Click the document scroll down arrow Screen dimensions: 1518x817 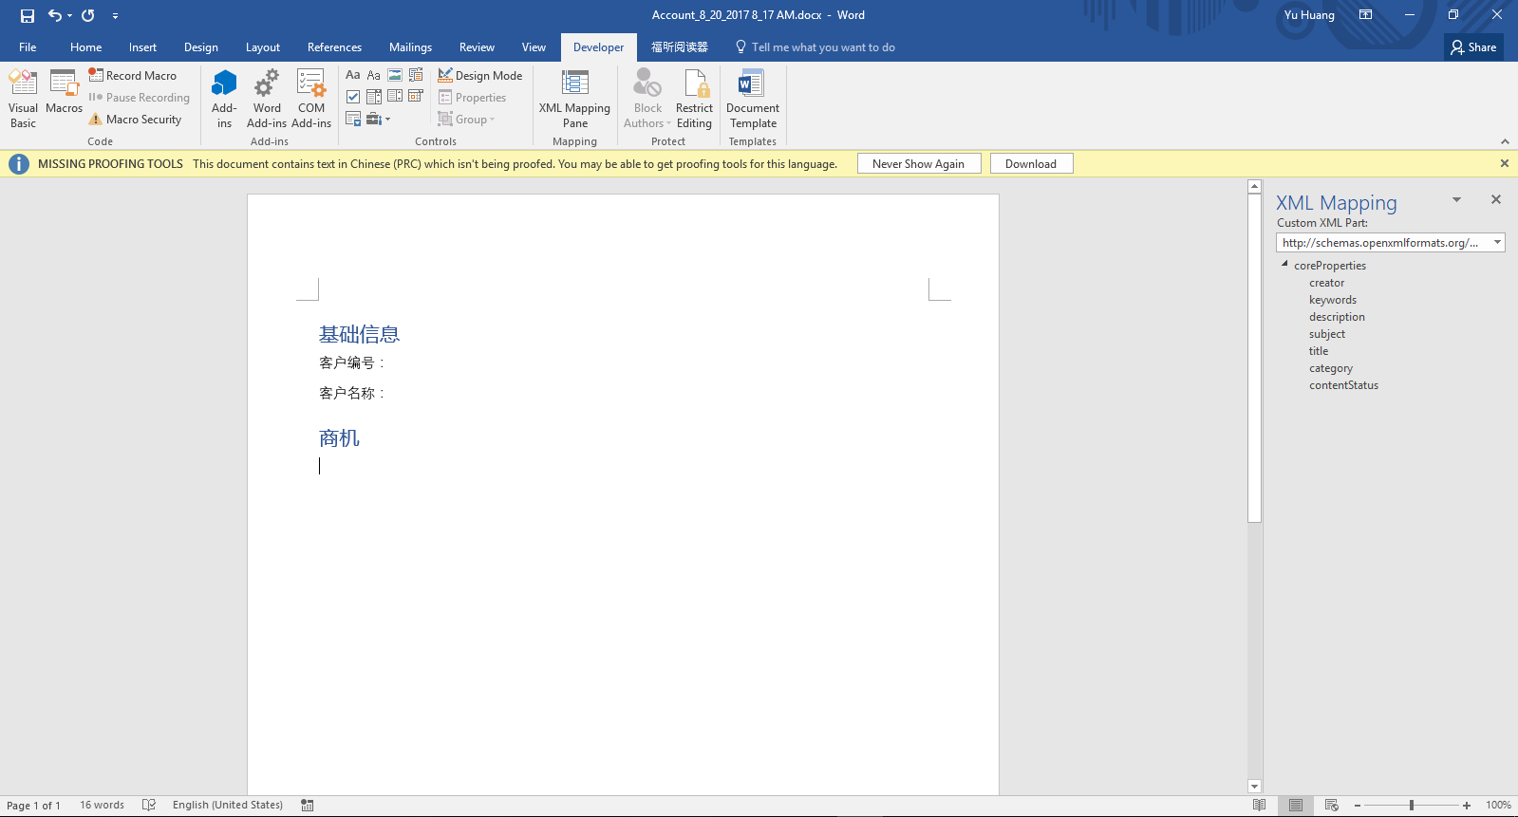click(1254, 786)
